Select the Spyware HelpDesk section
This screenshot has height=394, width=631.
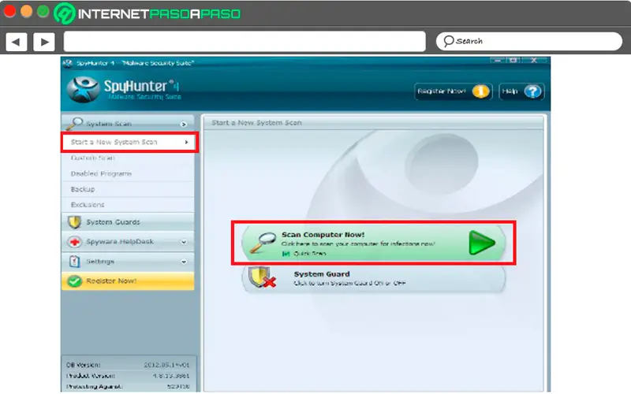(x=128, y=242)
